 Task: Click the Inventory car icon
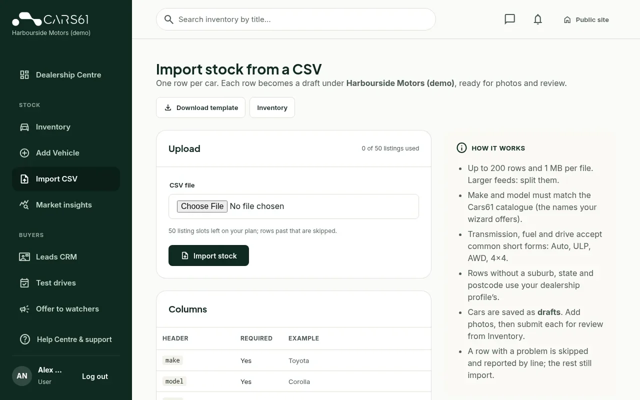[x=24, y=127]
